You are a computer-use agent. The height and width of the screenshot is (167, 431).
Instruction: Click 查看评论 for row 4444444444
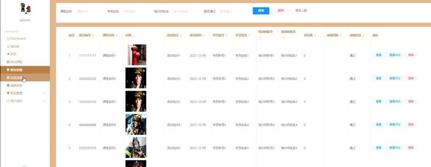(x=395, y=125)
